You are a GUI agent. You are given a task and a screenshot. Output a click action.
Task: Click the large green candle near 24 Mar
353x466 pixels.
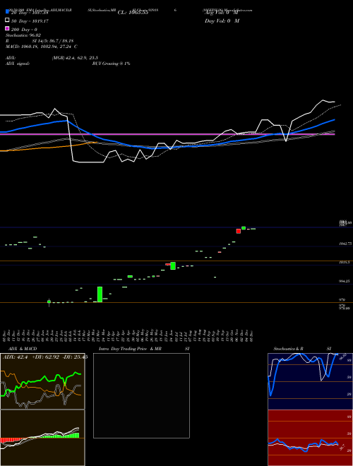100,294
